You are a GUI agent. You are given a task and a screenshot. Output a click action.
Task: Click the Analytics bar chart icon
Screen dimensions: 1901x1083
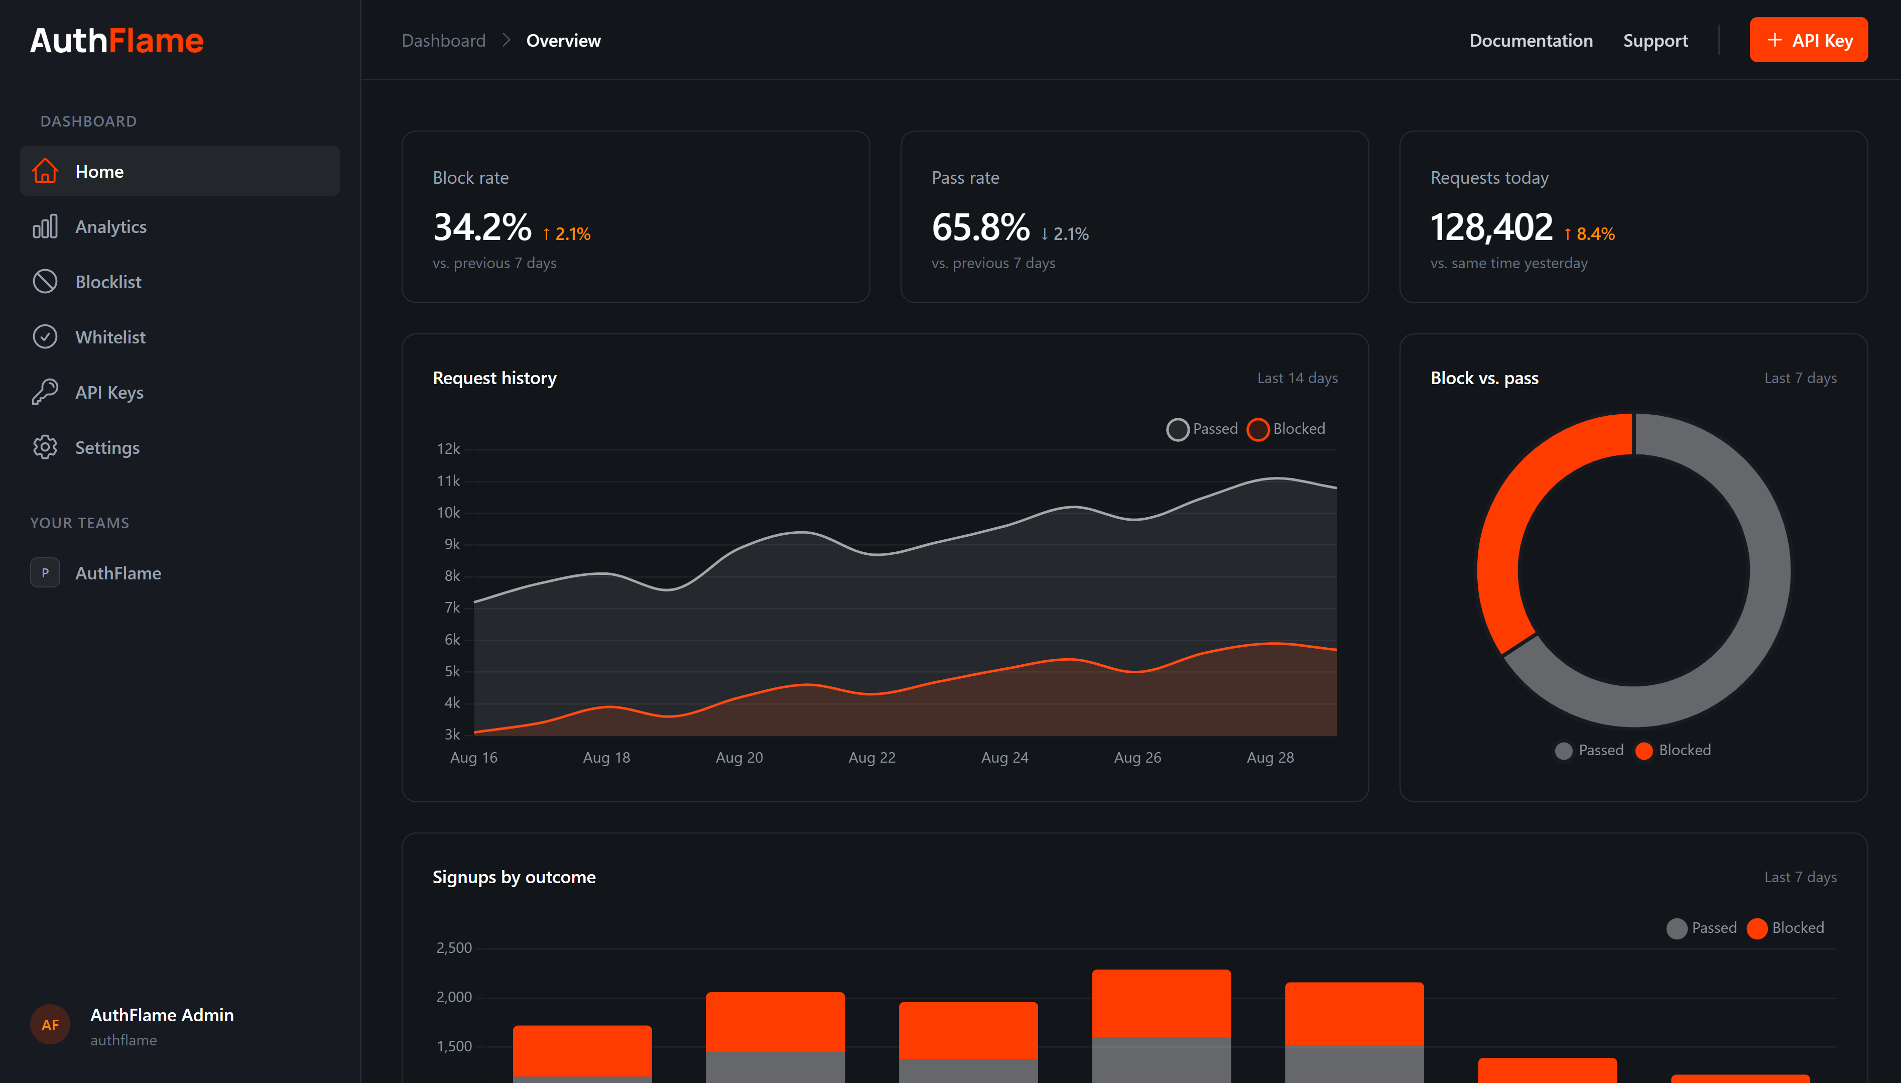pyautogui.click(x=45, y=226)
